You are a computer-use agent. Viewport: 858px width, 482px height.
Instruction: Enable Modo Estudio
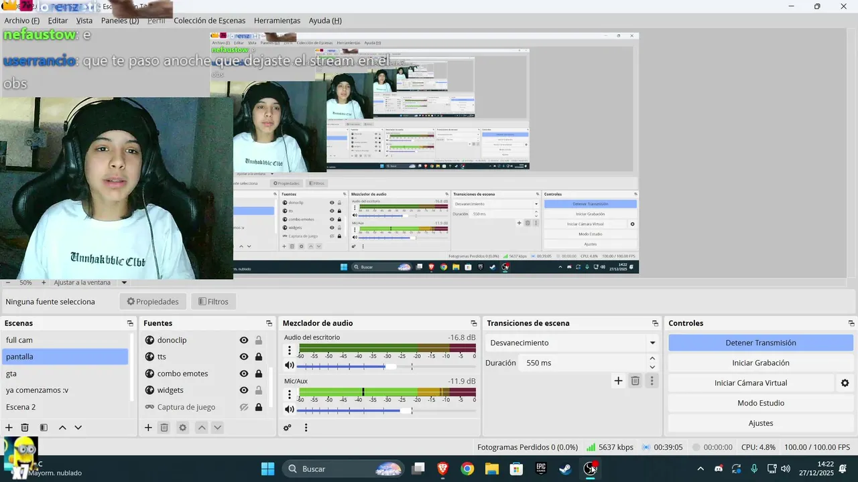point(761,403)
